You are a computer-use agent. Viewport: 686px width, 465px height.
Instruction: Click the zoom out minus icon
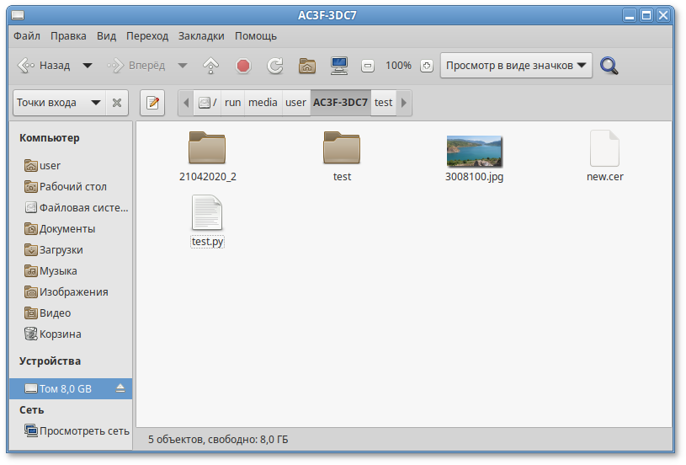click(x=368, y=66)
